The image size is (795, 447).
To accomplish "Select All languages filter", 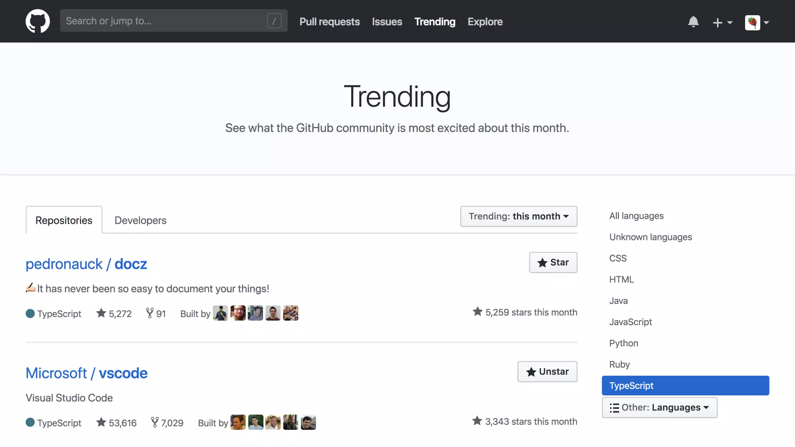I will point(636,216).
